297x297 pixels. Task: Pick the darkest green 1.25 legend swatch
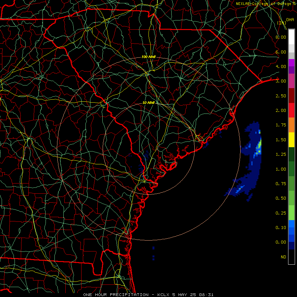click(x=291, y=154)
